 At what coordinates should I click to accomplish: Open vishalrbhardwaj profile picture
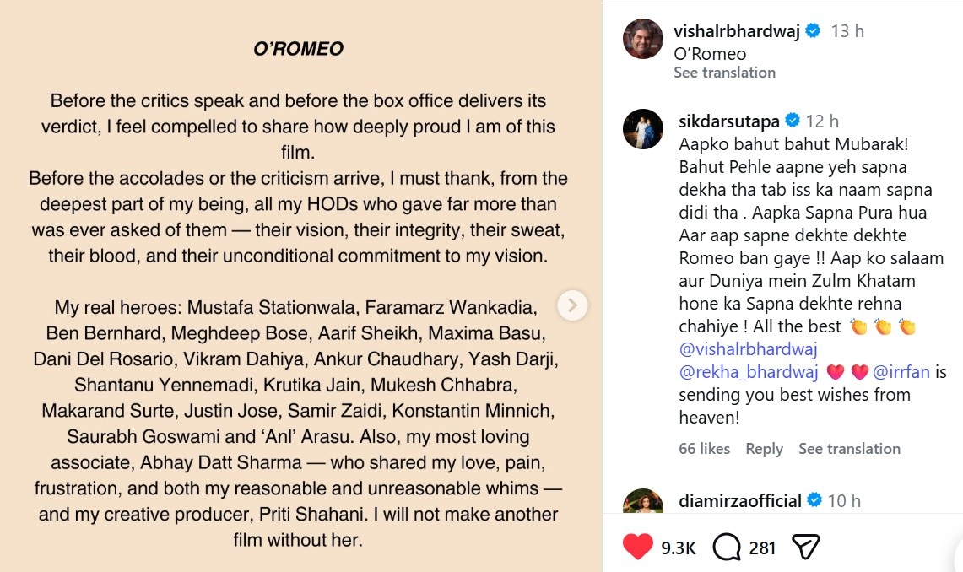coord(642,39)
